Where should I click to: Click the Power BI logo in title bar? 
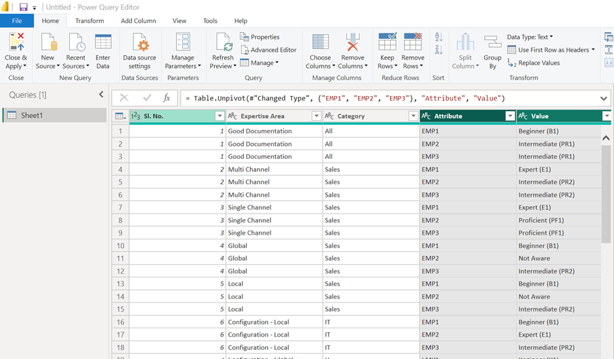(5, 7)
